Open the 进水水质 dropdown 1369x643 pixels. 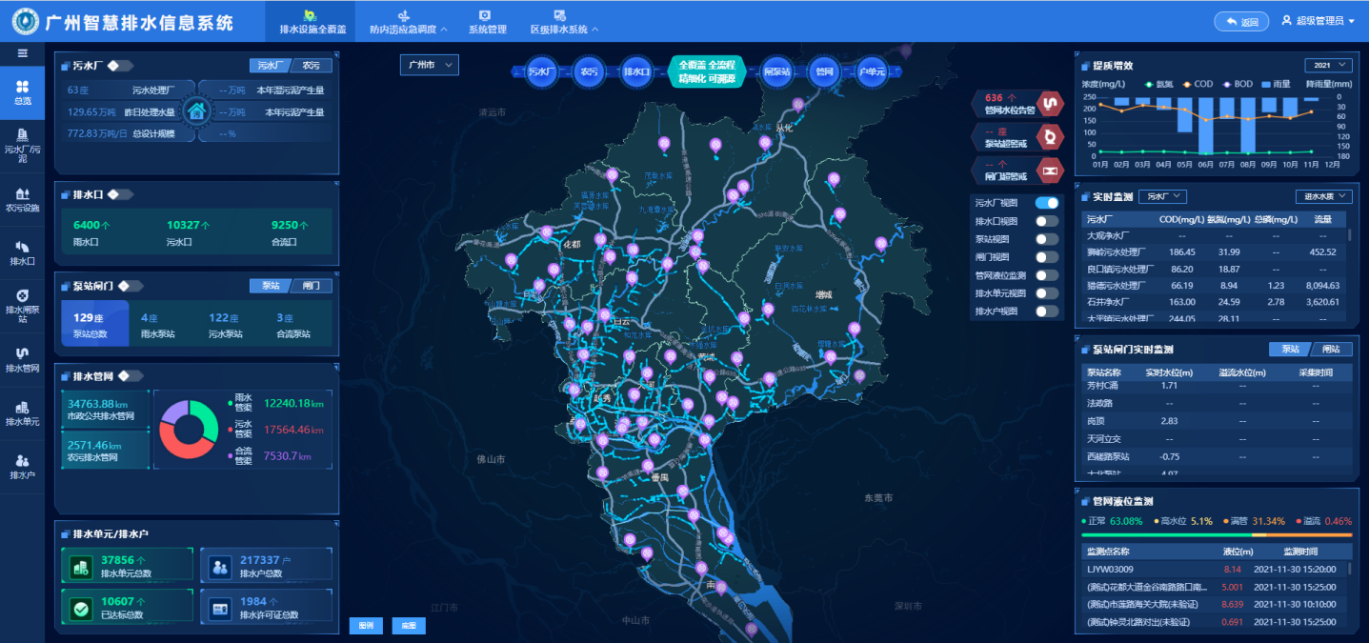[x=1323, y=196]
